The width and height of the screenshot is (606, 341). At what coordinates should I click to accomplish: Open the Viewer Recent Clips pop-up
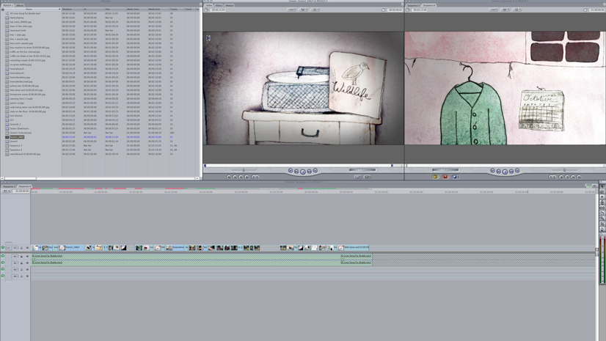[x=358, y=177]
